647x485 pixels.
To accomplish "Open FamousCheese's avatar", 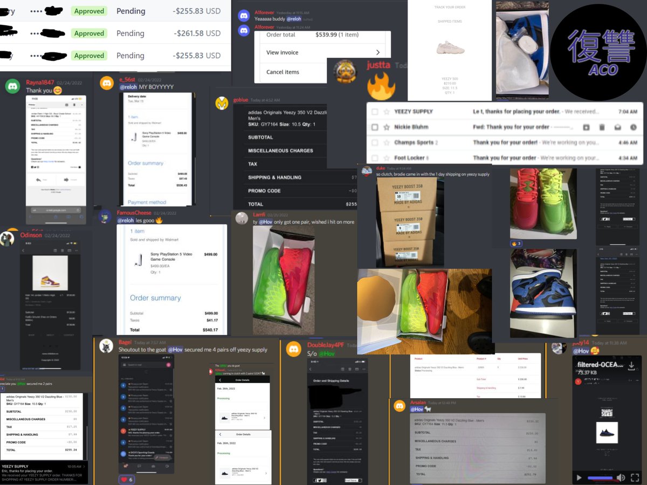I will [106, 217].
